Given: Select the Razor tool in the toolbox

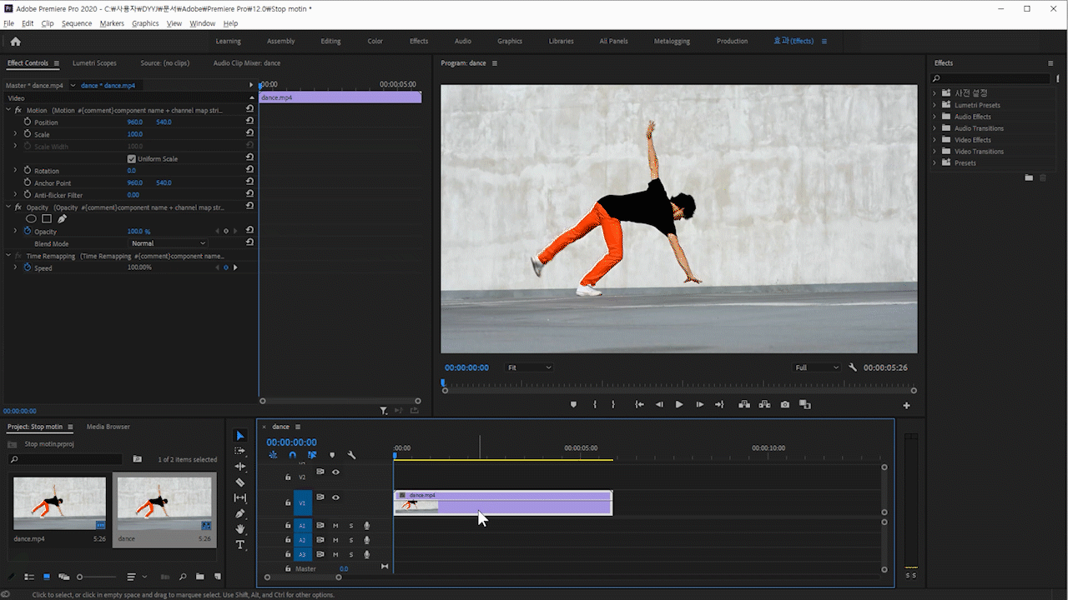Looking at the screenshot, I should click(240, 482).
